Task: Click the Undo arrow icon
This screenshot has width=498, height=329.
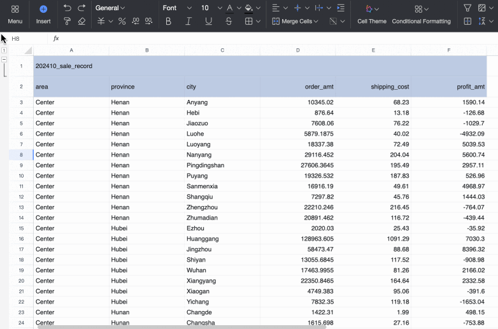Action: 68,8
